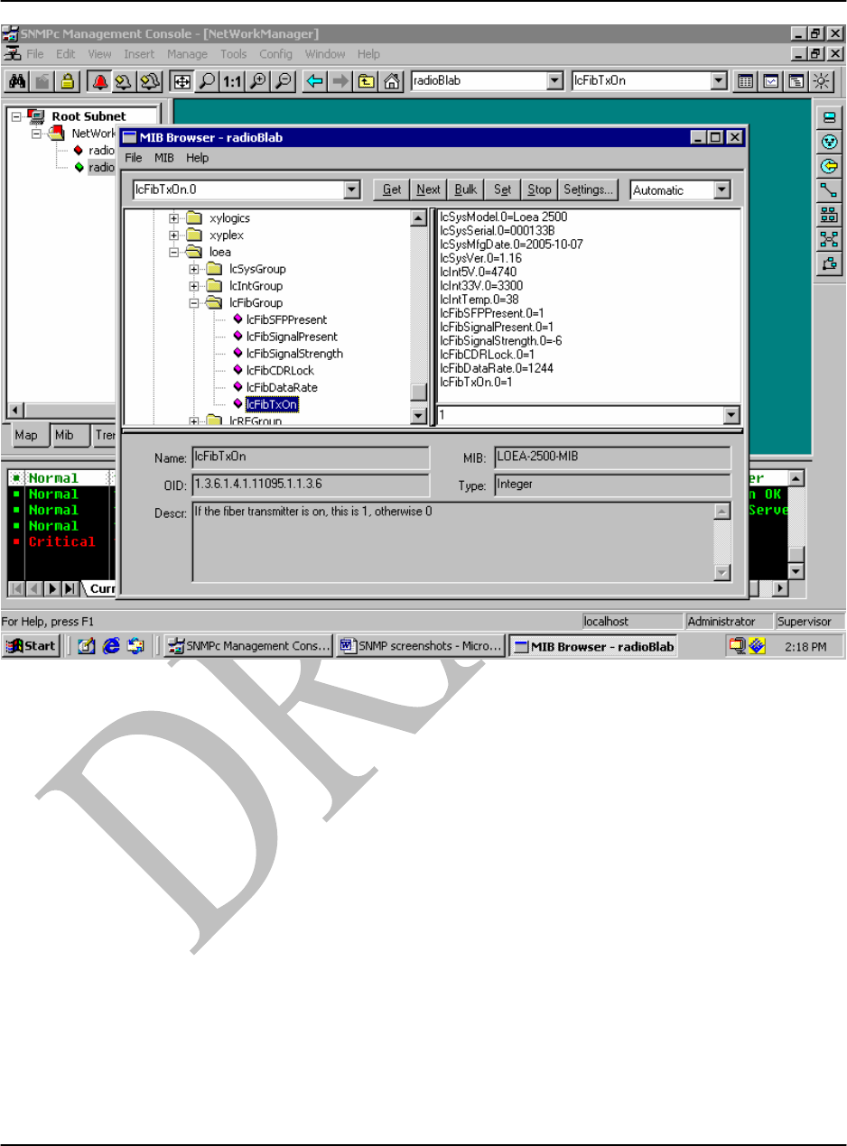Click the zoom out magnifier with minus
This screenshot has height=1146, width=847.
tap(284, 81)
